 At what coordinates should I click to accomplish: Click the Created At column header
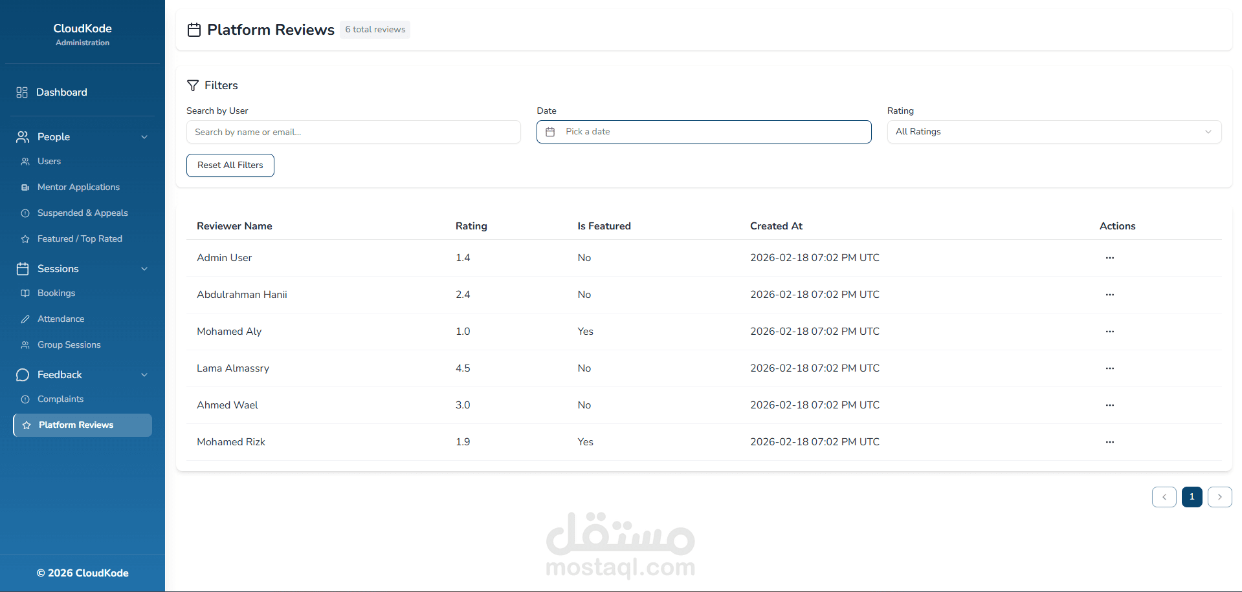pyautogui.click(x=776, y=226)
